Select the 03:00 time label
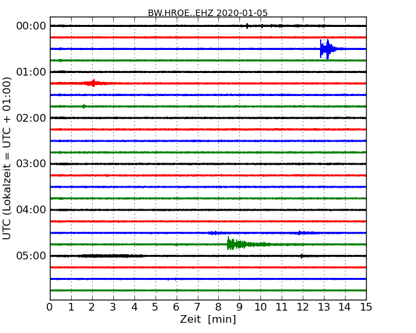 [x=31, y=164]
